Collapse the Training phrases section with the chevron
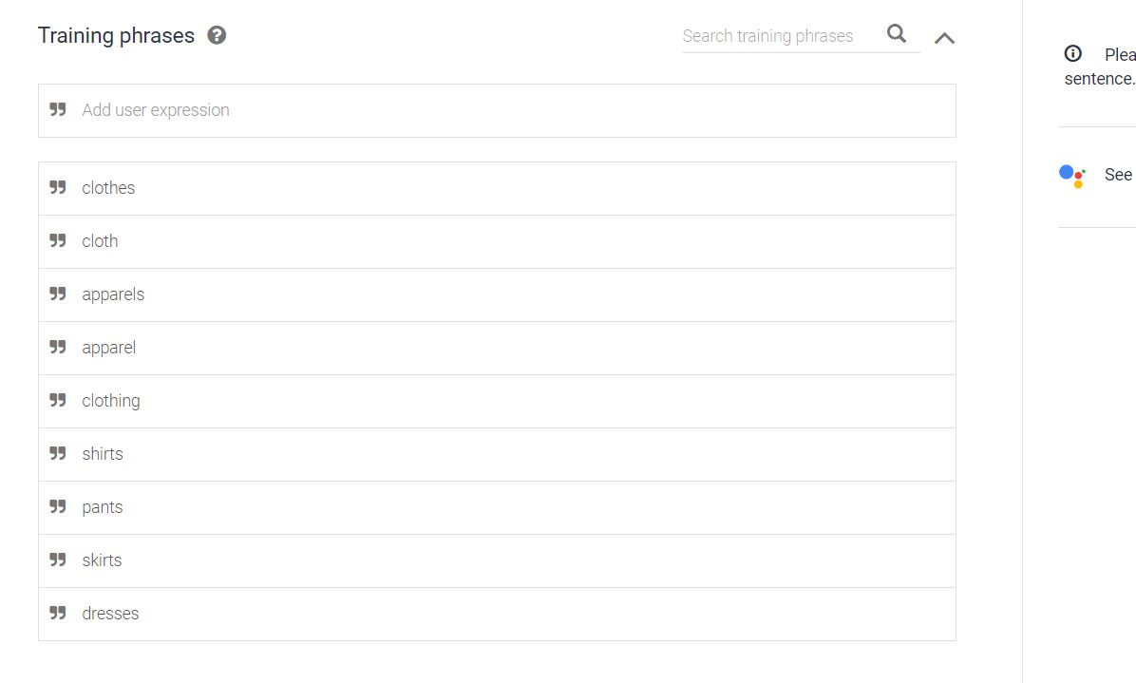This screenshot has width=1136, height=683. pos(944,38)
